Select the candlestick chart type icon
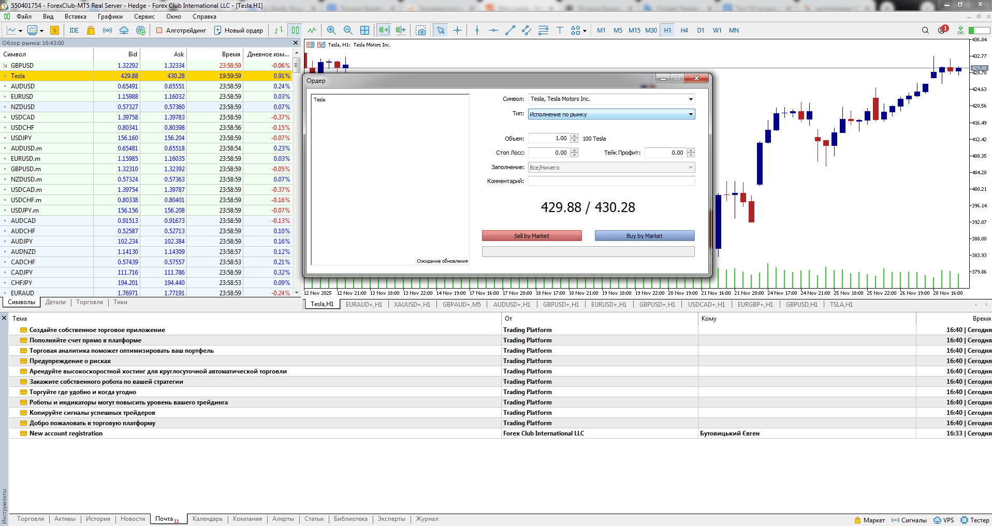 (x=295, y=31)
